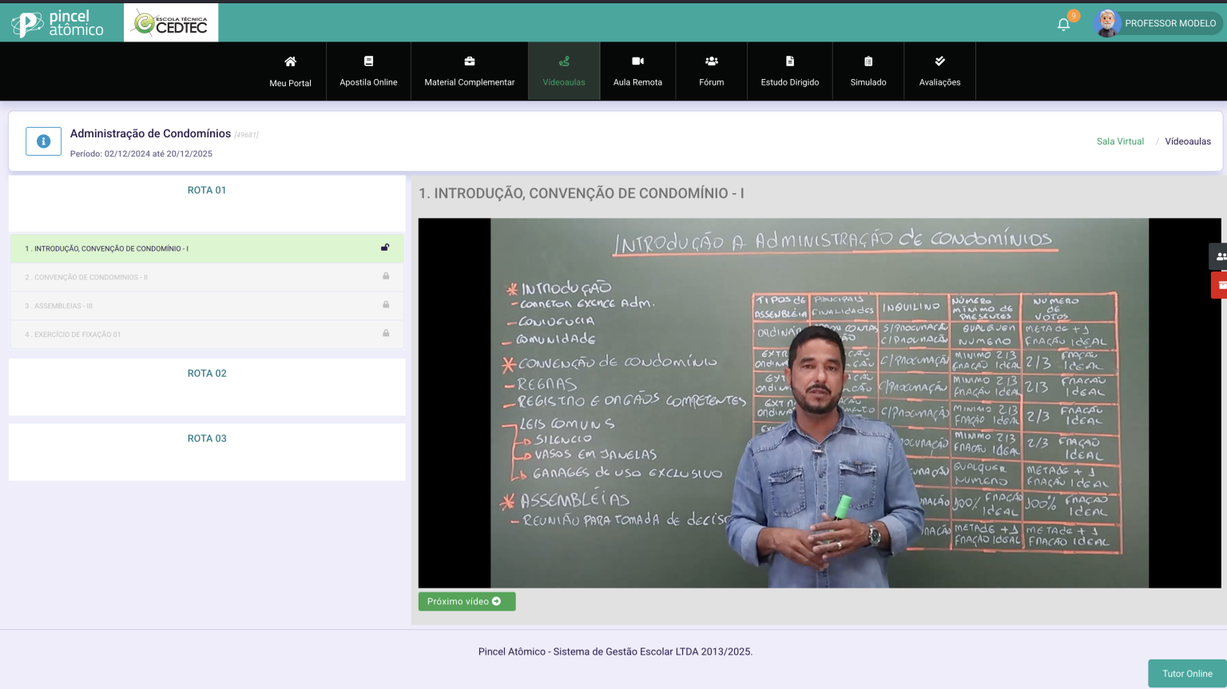Switch to the Fórum menu item
Viewport: 1227px width, 689px height.
pos(711,71)
